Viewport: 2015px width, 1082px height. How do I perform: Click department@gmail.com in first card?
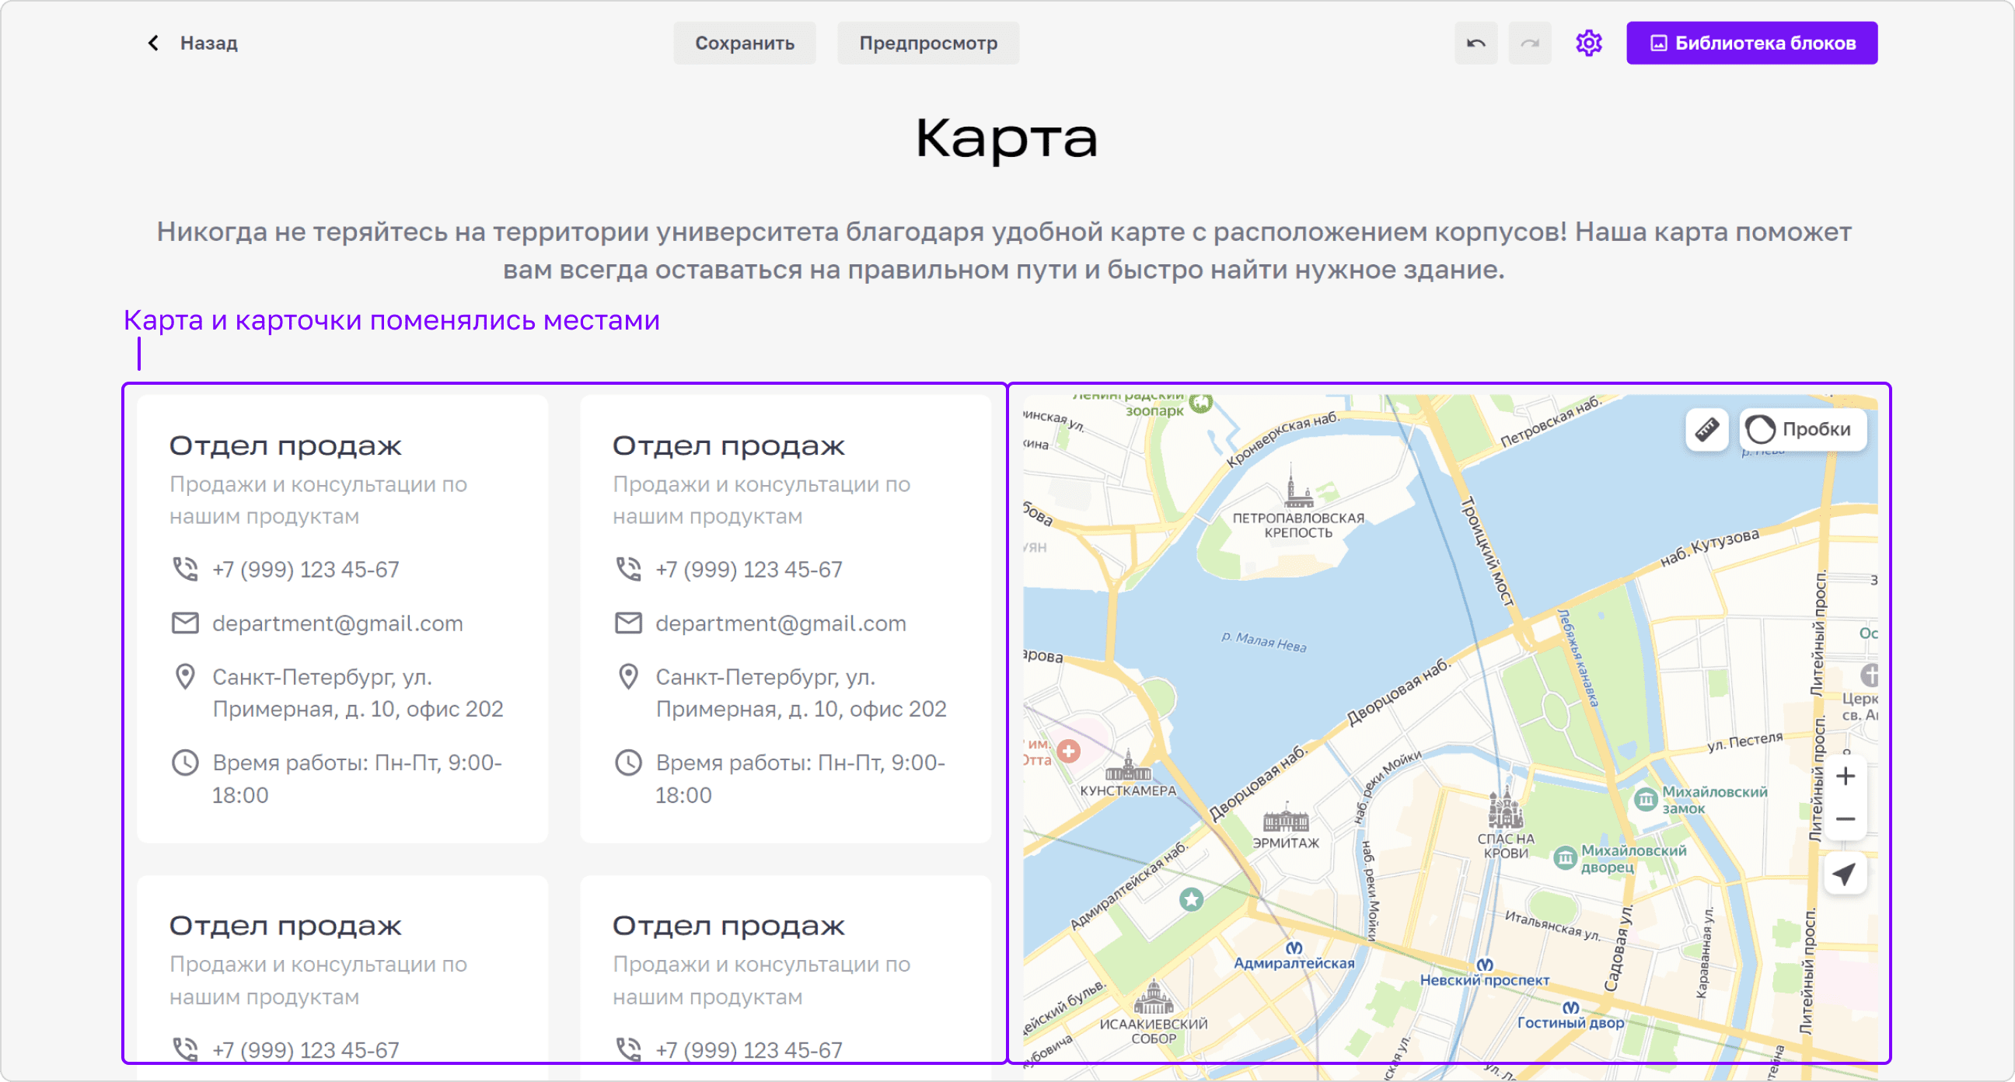337,623
